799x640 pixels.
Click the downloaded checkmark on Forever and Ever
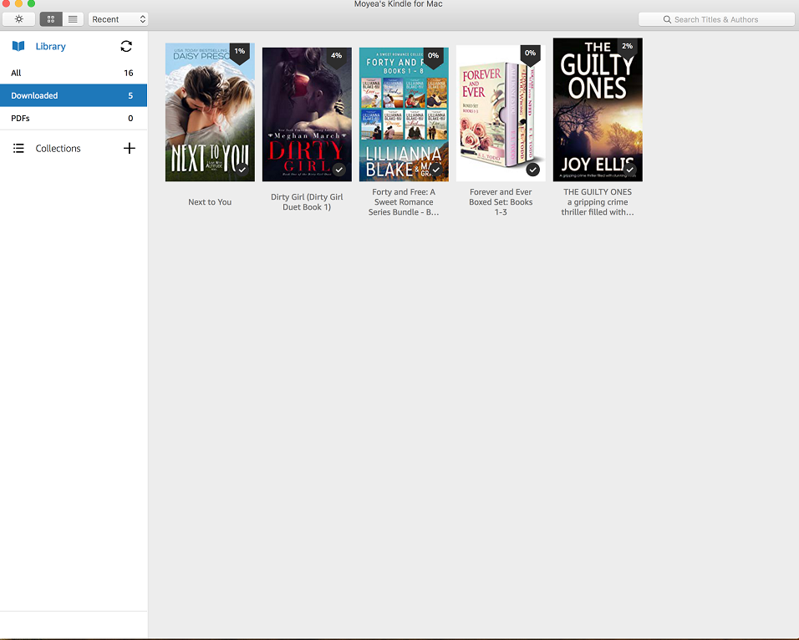coord(532,170)
